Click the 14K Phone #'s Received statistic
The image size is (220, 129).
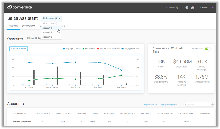[x=181, y=80]
